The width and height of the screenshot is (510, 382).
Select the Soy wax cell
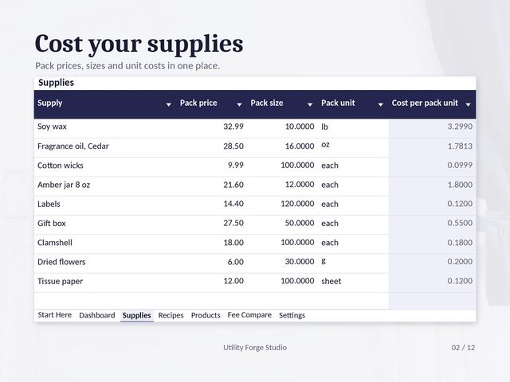105,127
